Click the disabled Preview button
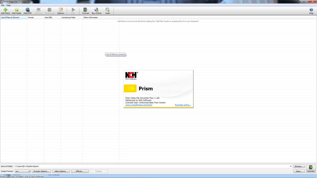This screenshot has width=317, height=178. [99, 171]
